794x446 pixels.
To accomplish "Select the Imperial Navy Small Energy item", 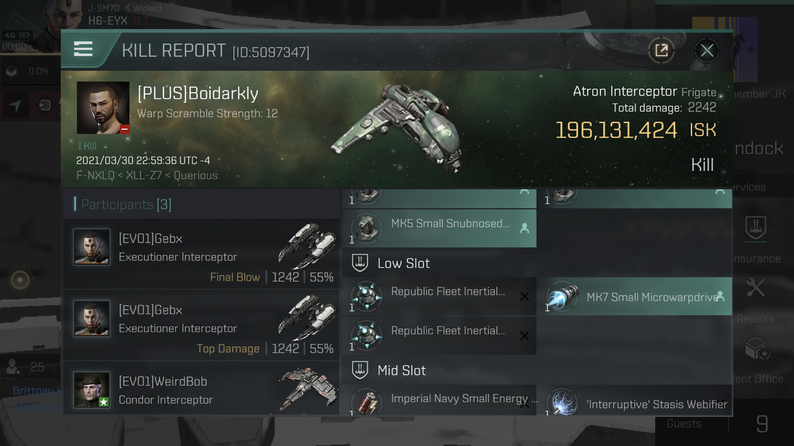I will 439,400.
